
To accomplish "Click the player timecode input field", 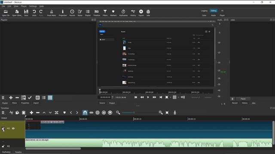I will coord(105,97).
